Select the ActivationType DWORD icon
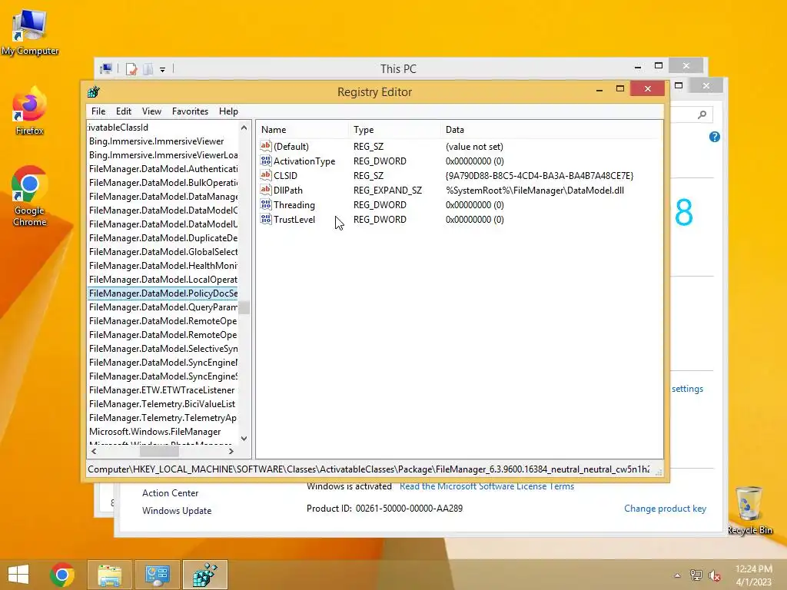787x590 pixels. (265, 161)
